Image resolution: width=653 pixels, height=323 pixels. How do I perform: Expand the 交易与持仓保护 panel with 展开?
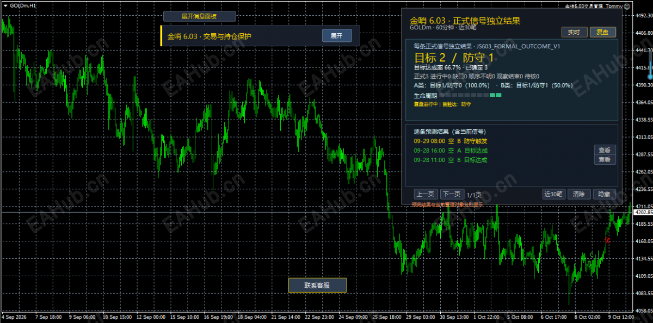337,36
